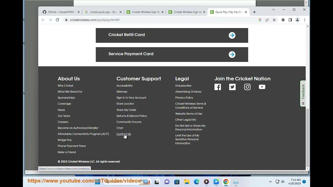Viewport: 333px width, 187px height.
Task: Close the Quick Pay tab
Action: coord(246,12)
